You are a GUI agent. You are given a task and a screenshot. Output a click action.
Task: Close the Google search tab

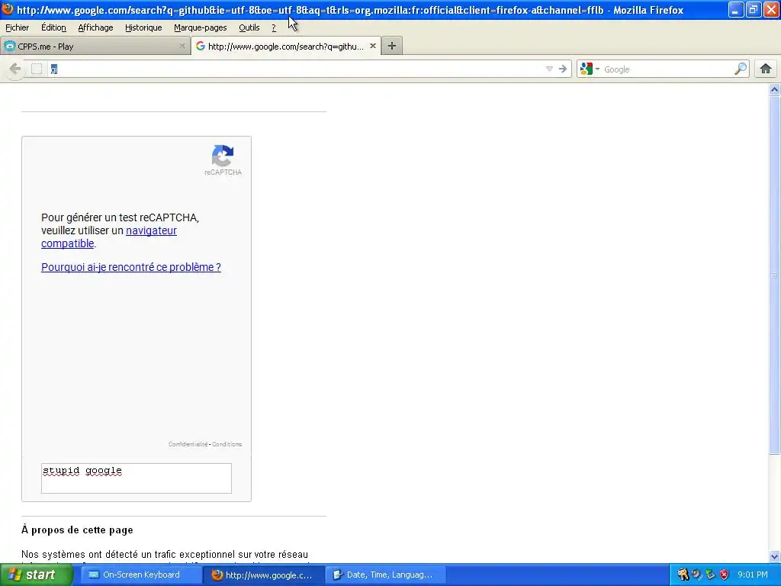tap(372, 46)
